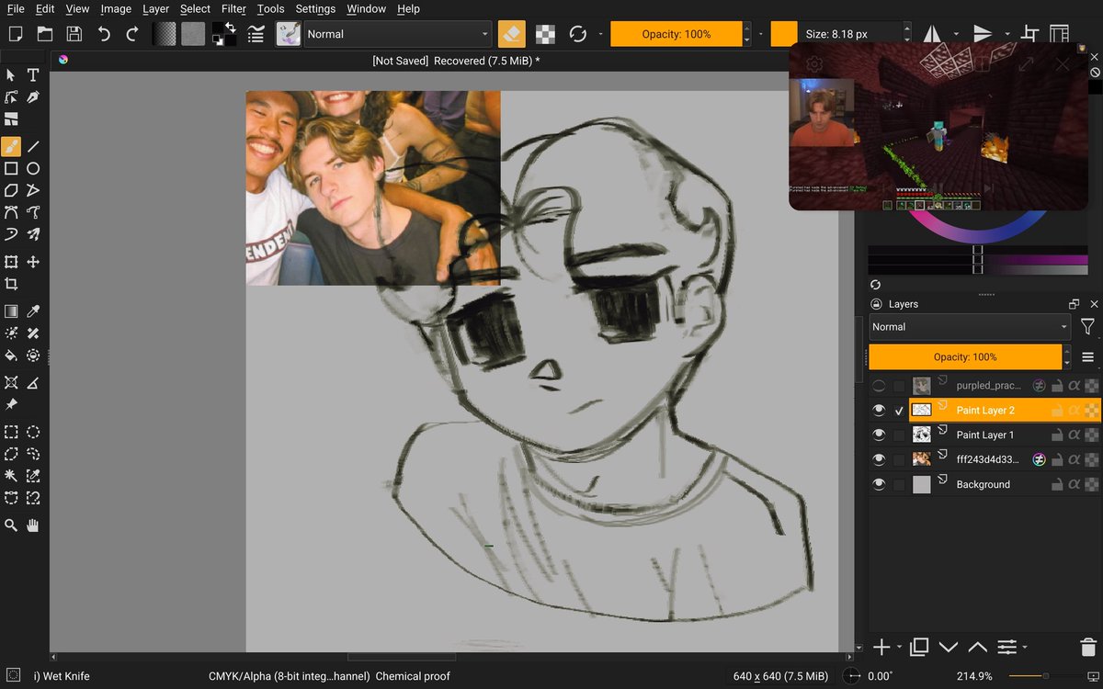1103x689 pixels.
Task: Delete the layer with trash icon
Action: (x=1087, y=648)
